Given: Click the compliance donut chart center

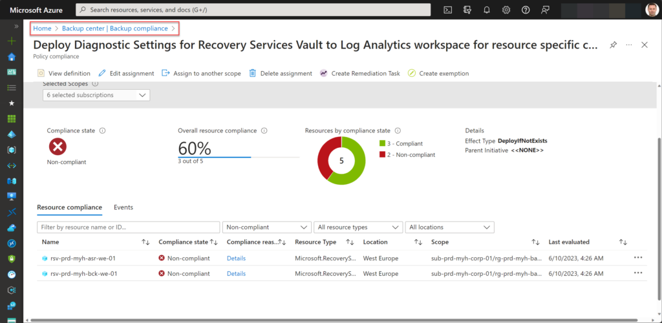Looking at the screenshot, I should 341,161.
